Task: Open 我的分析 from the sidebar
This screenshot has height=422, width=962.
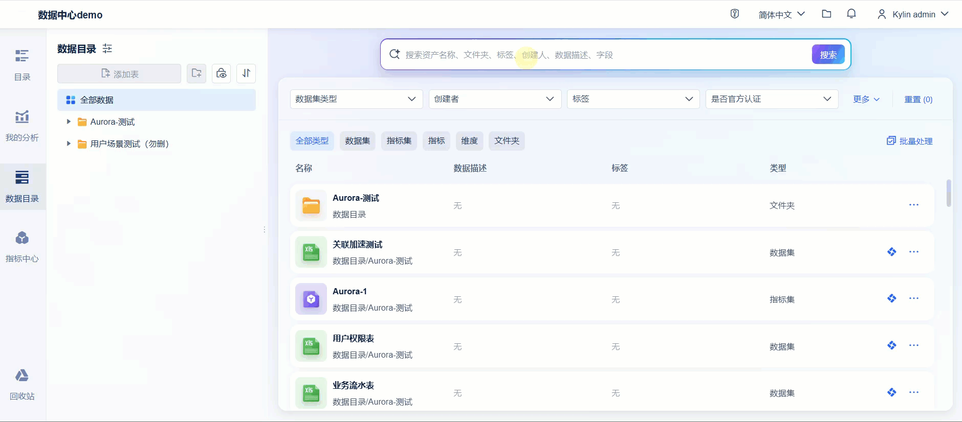Action: [x=22, y=126]
